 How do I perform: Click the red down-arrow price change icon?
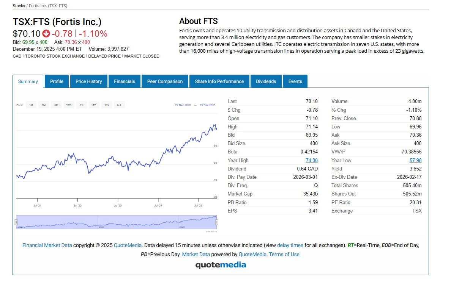pos(46,34)
